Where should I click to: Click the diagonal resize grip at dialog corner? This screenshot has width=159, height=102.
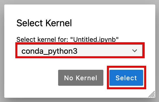point(151,94)
